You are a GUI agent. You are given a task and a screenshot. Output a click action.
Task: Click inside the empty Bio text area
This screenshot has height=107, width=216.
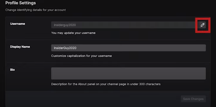pyautogui.click(x=128, y=73)
